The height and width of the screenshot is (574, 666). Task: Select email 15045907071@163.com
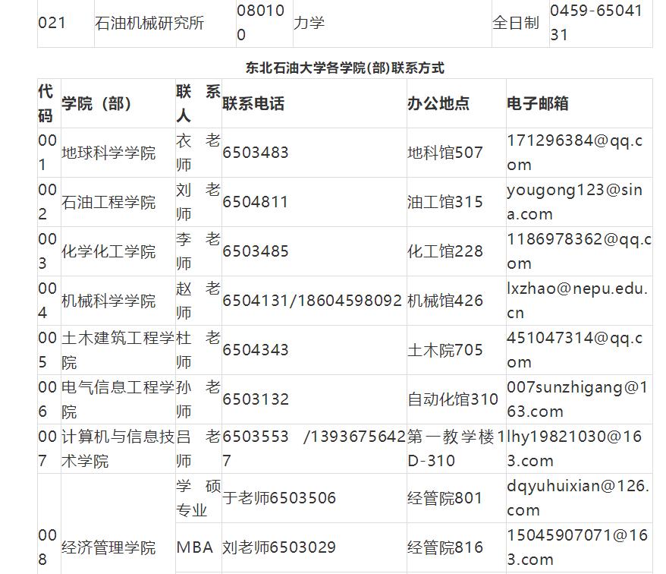point(577,547)
